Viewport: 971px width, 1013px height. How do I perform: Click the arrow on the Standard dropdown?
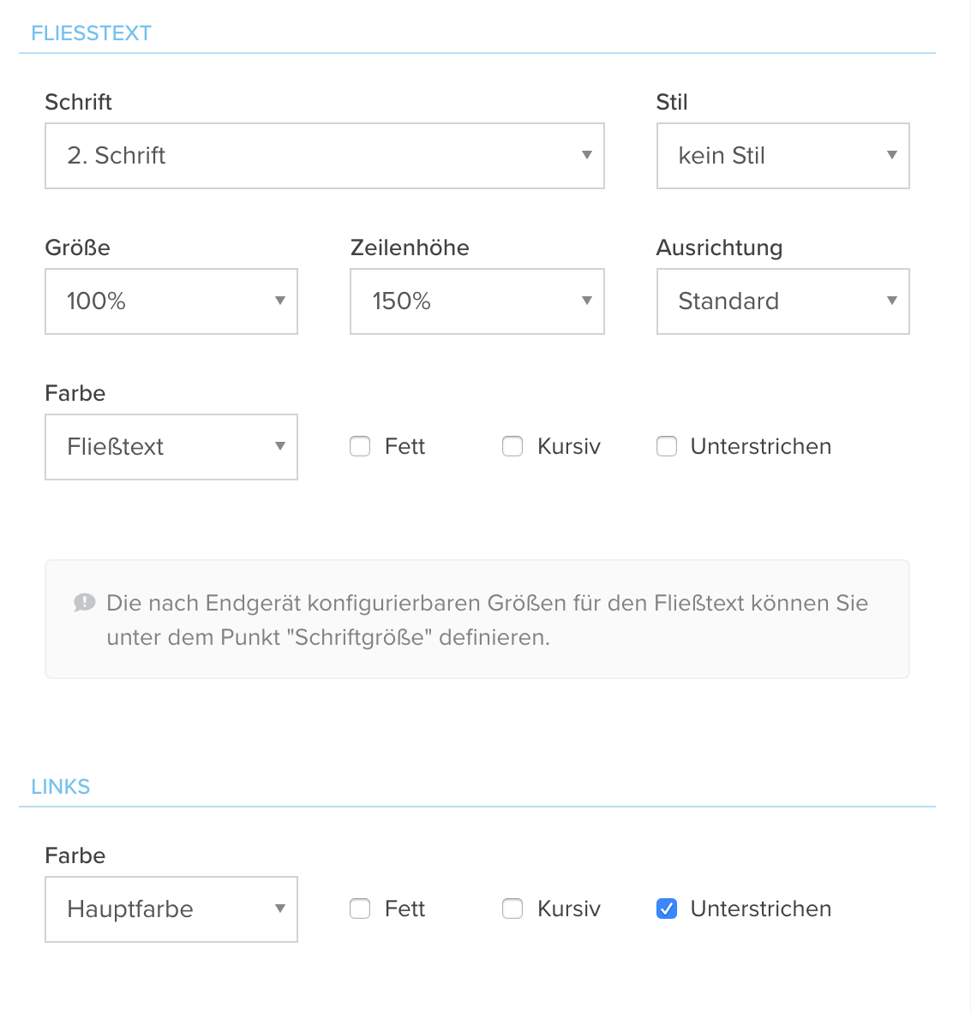(x=892, y=301)
